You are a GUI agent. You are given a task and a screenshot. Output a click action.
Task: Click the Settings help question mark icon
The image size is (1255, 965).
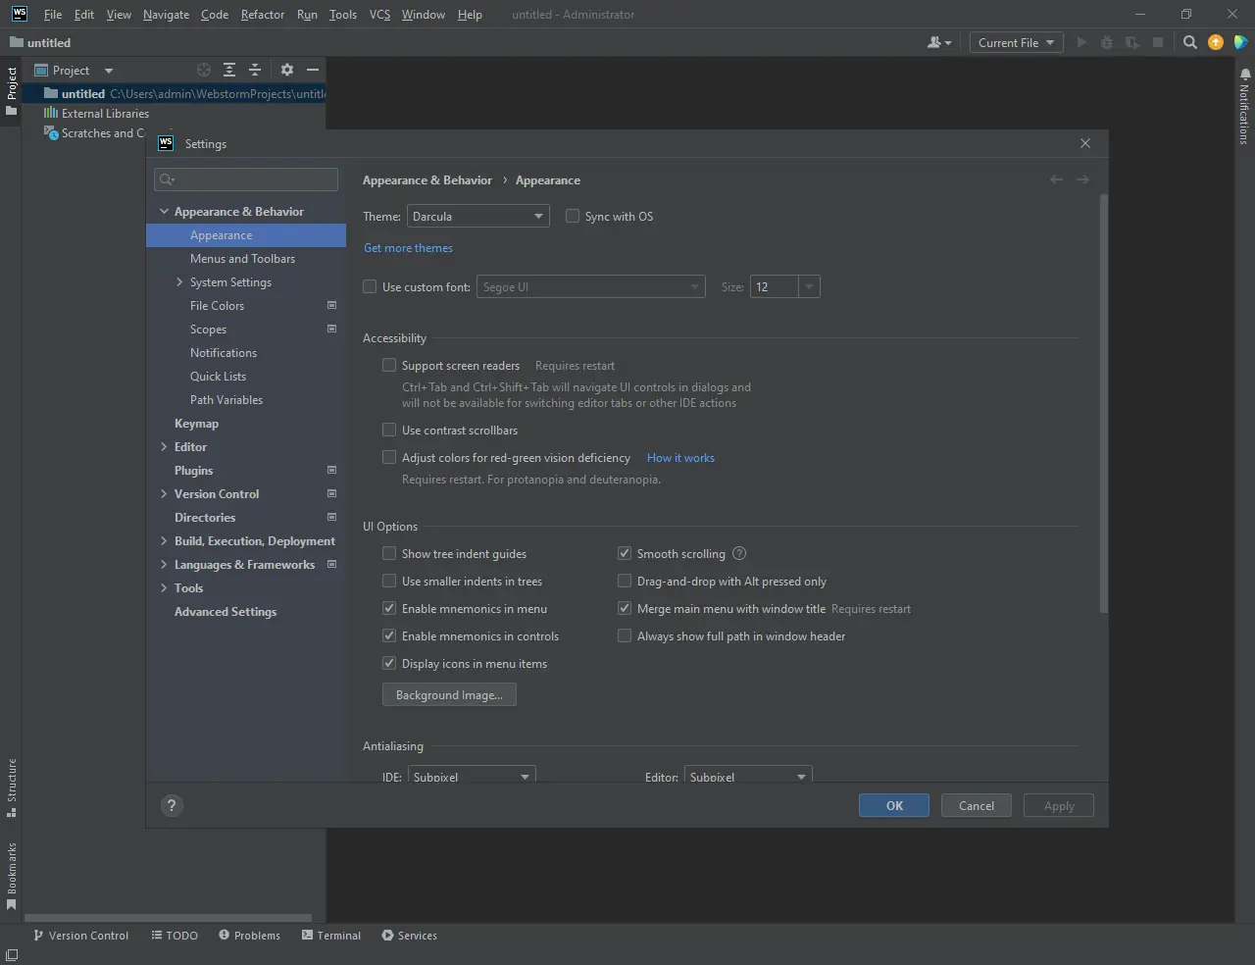click(x=172, y=805)
